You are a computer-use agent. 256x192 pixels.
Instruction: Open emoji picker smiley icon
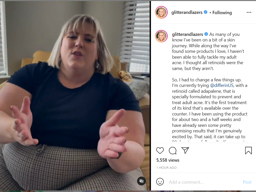(x=160, y=182)
